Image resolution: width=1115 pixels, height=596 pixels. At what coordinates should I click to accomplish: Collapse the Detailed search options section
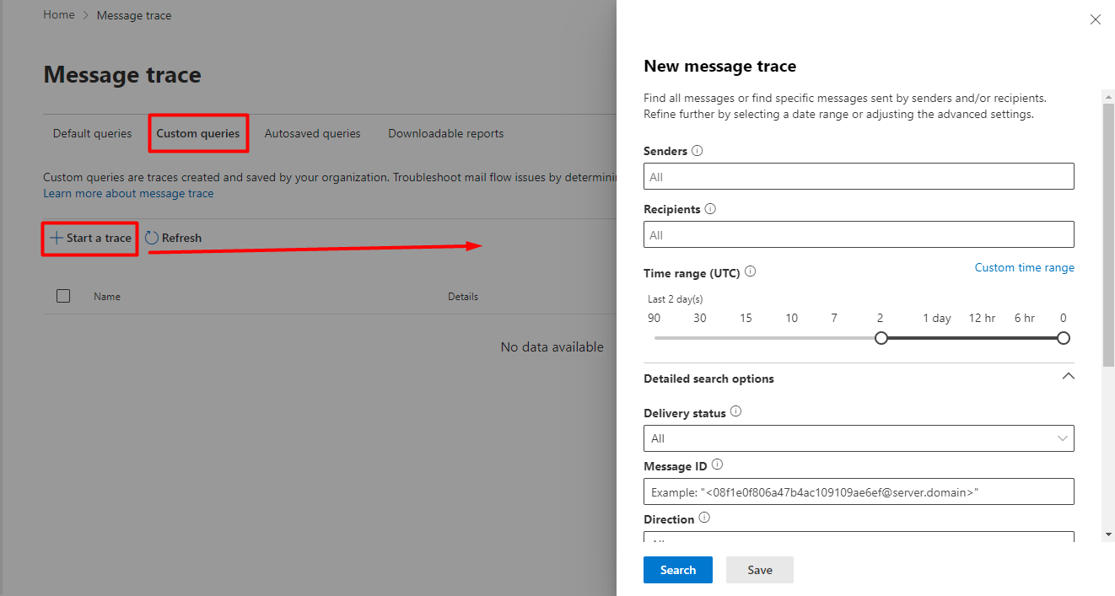[x=1068, y=377]
